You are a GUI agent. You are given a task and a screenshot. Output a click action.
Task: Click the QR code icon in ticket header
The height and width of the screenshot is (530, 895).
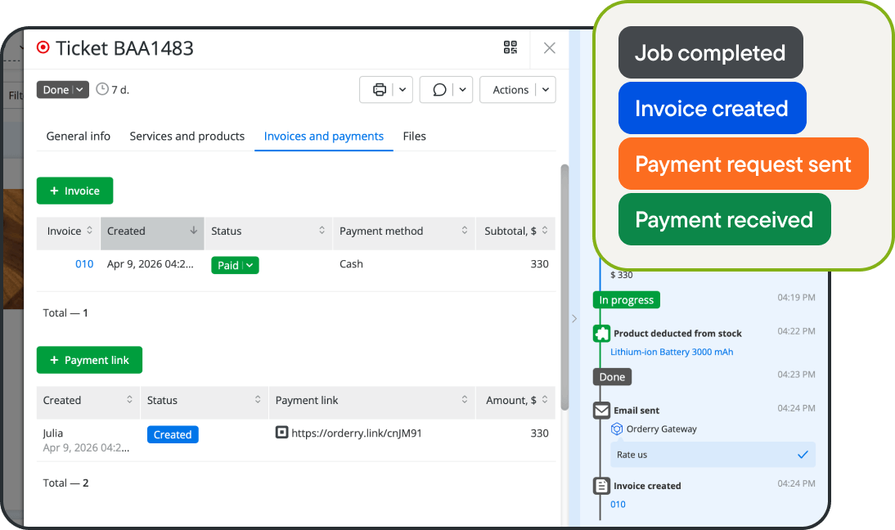pos(510,47)
